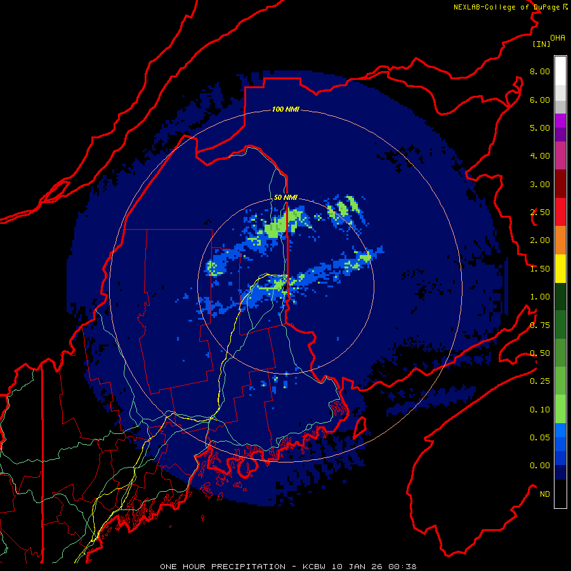Viewport: 571px width, 571px height.
Task: Click the 0.25 legend value
Action: [x=540, y=381]
